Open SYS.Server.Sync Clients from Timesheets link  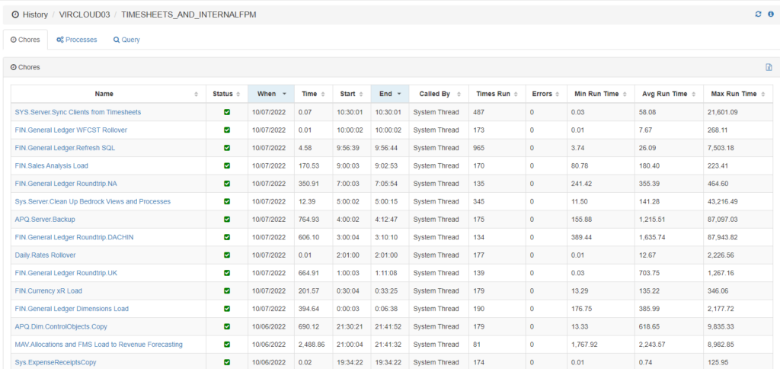tap(78, 112)
